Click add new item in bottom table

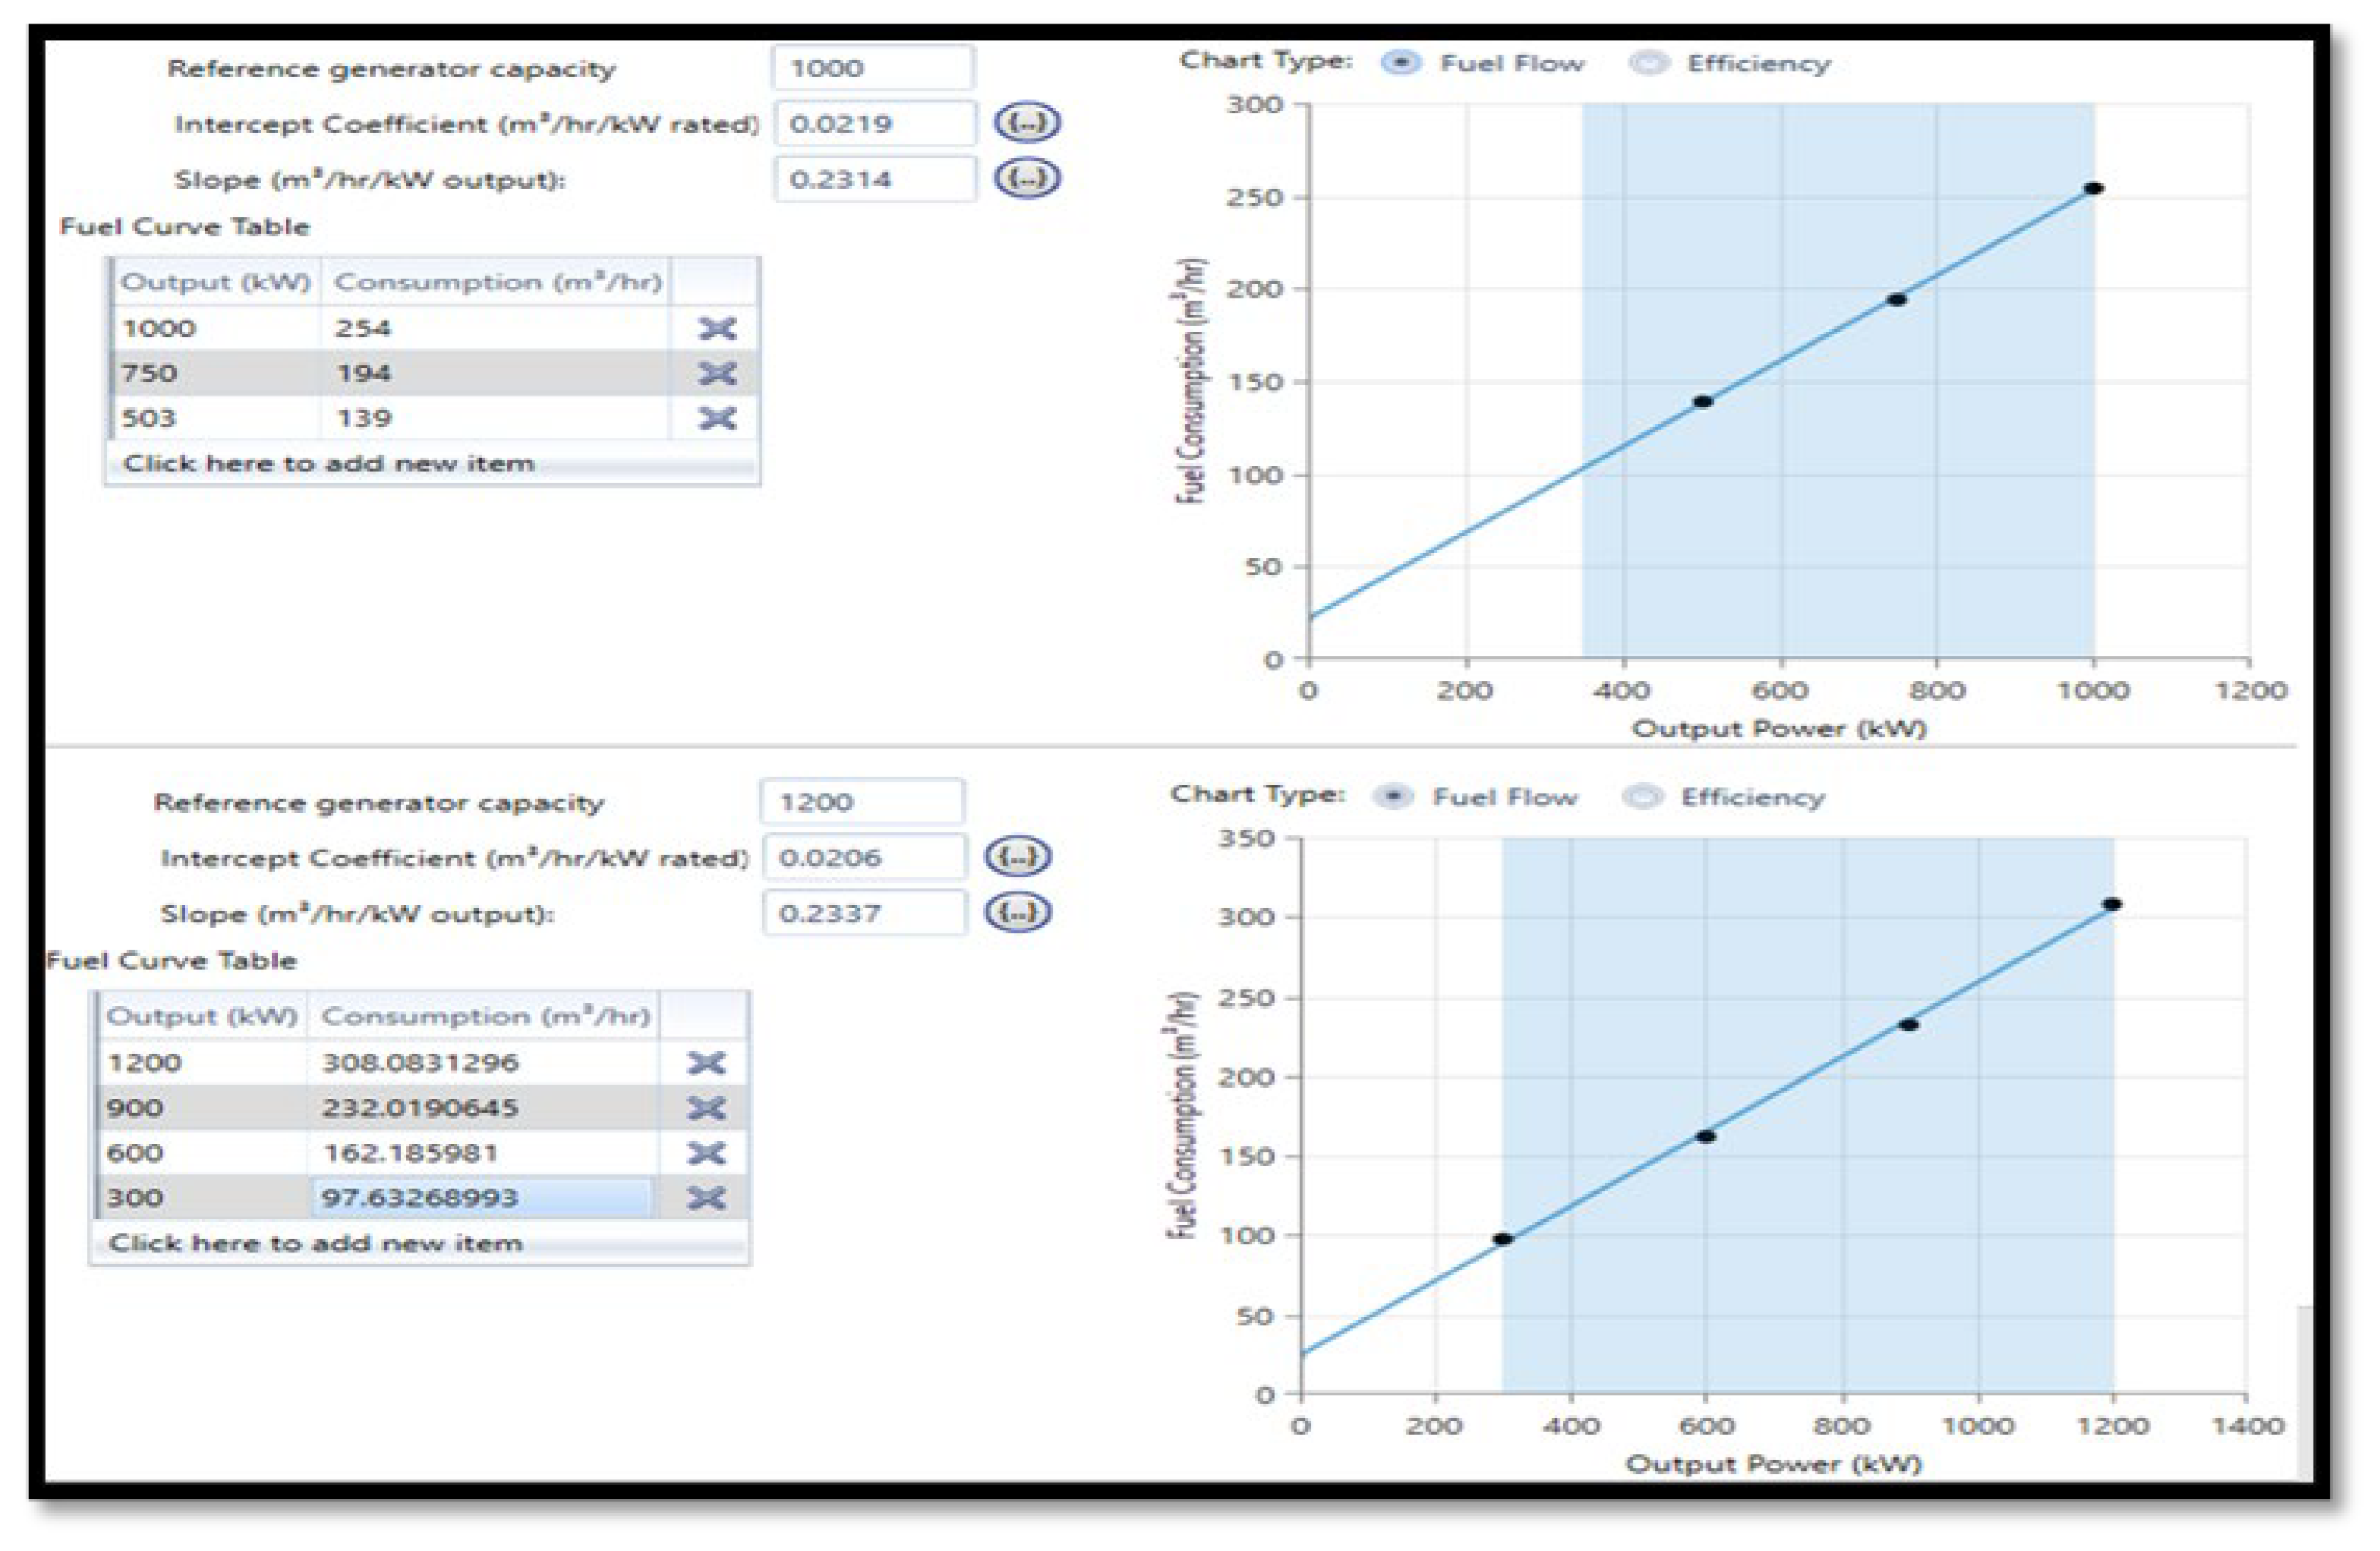click(316, 1244)
